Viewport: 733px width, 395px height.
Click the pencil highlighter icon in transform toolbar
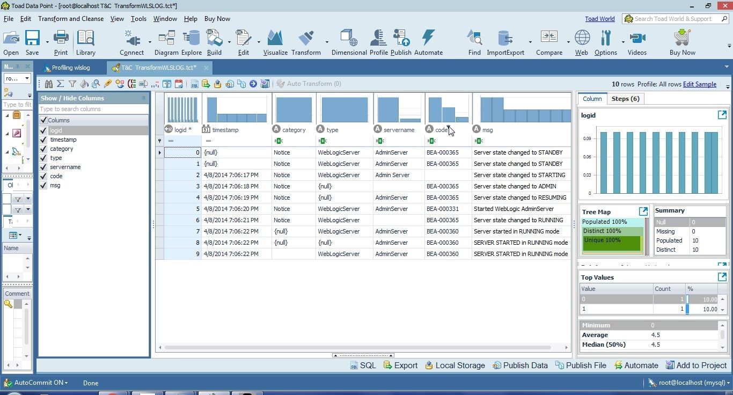pyautogui.click(x=108, y=84)
